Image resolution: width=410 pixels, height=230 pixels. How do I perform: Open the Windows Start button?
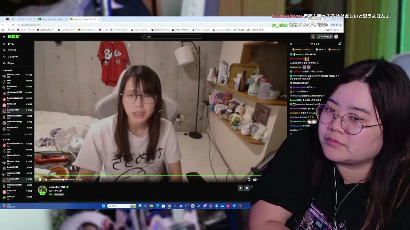click(103, 206)
